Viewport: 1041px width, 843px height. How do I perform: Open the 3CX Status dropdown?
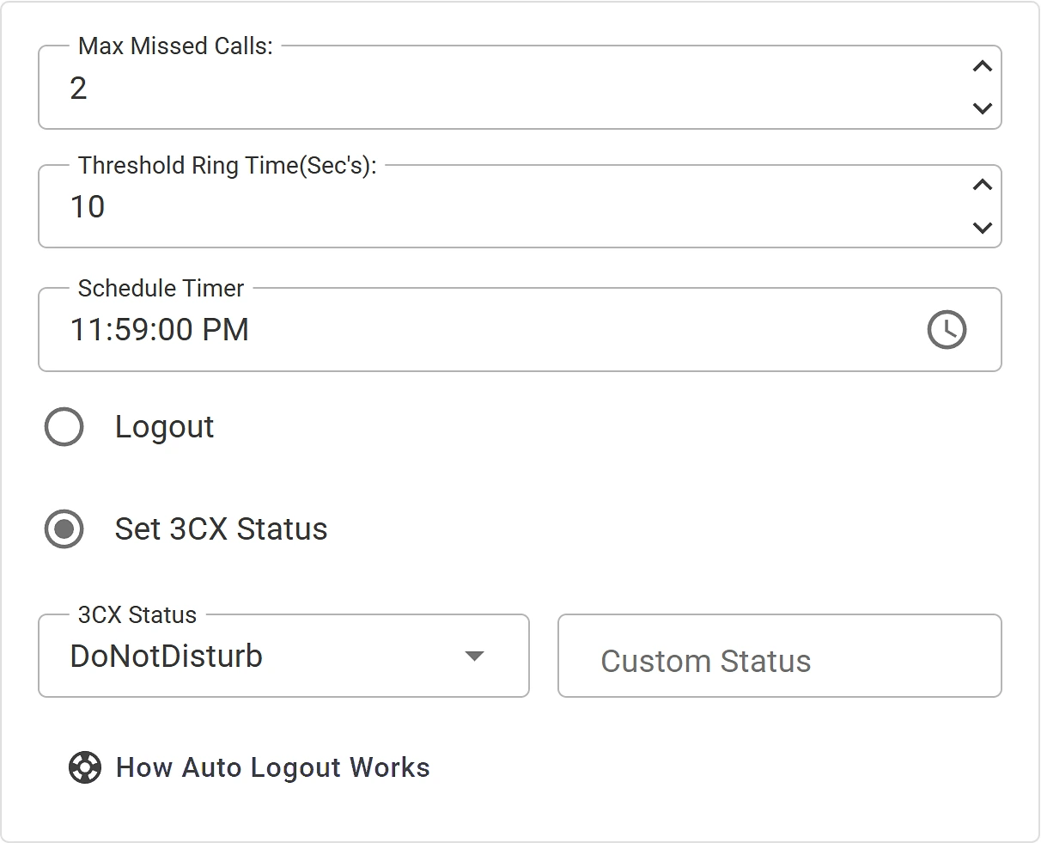[283, 656]
